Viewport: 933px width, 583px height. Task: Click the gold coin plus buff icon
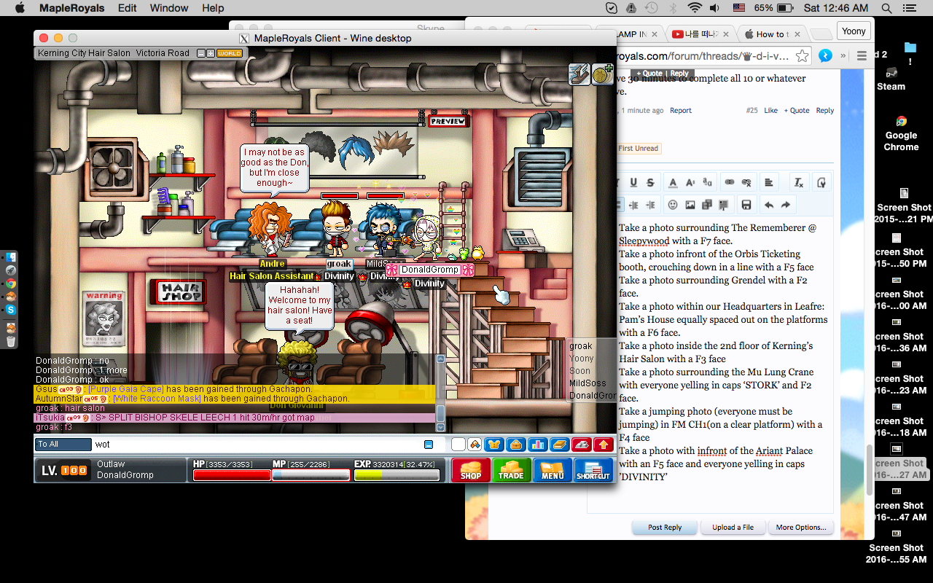click(602, 75)
